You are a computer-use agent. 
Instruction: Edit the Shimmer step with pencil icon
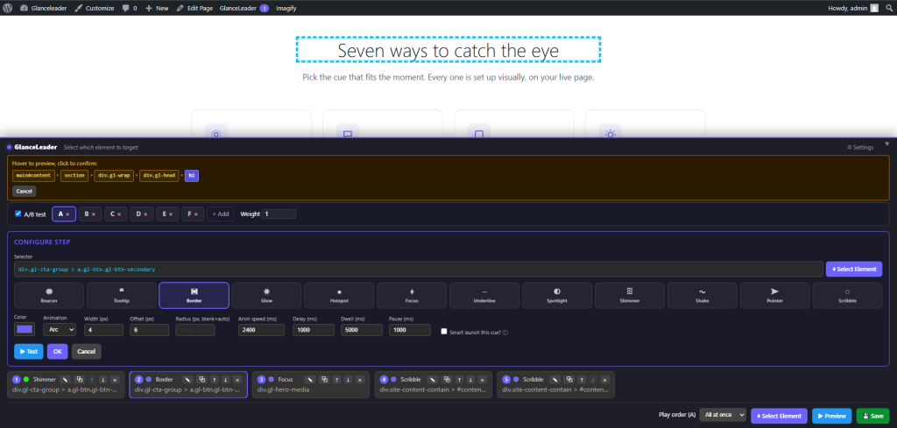[x=65, y=380]
